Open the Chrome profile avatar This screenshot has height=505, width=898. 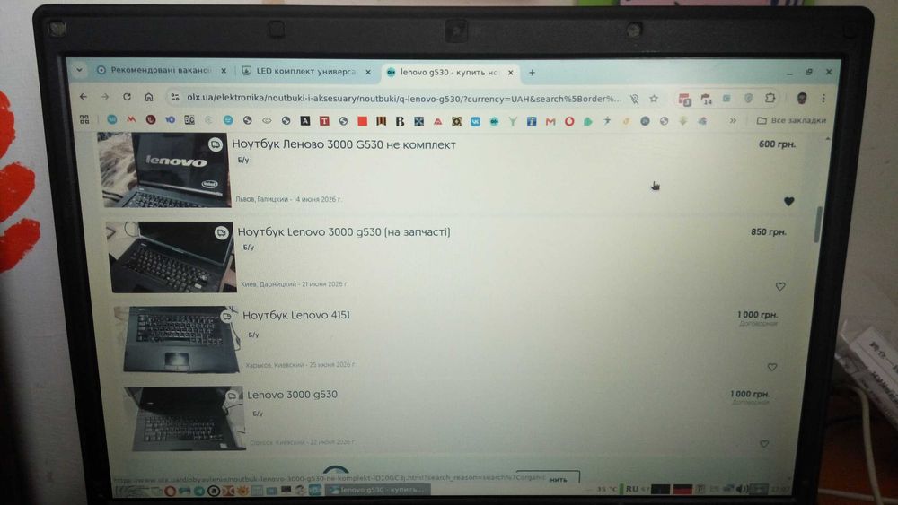[802, 99]
